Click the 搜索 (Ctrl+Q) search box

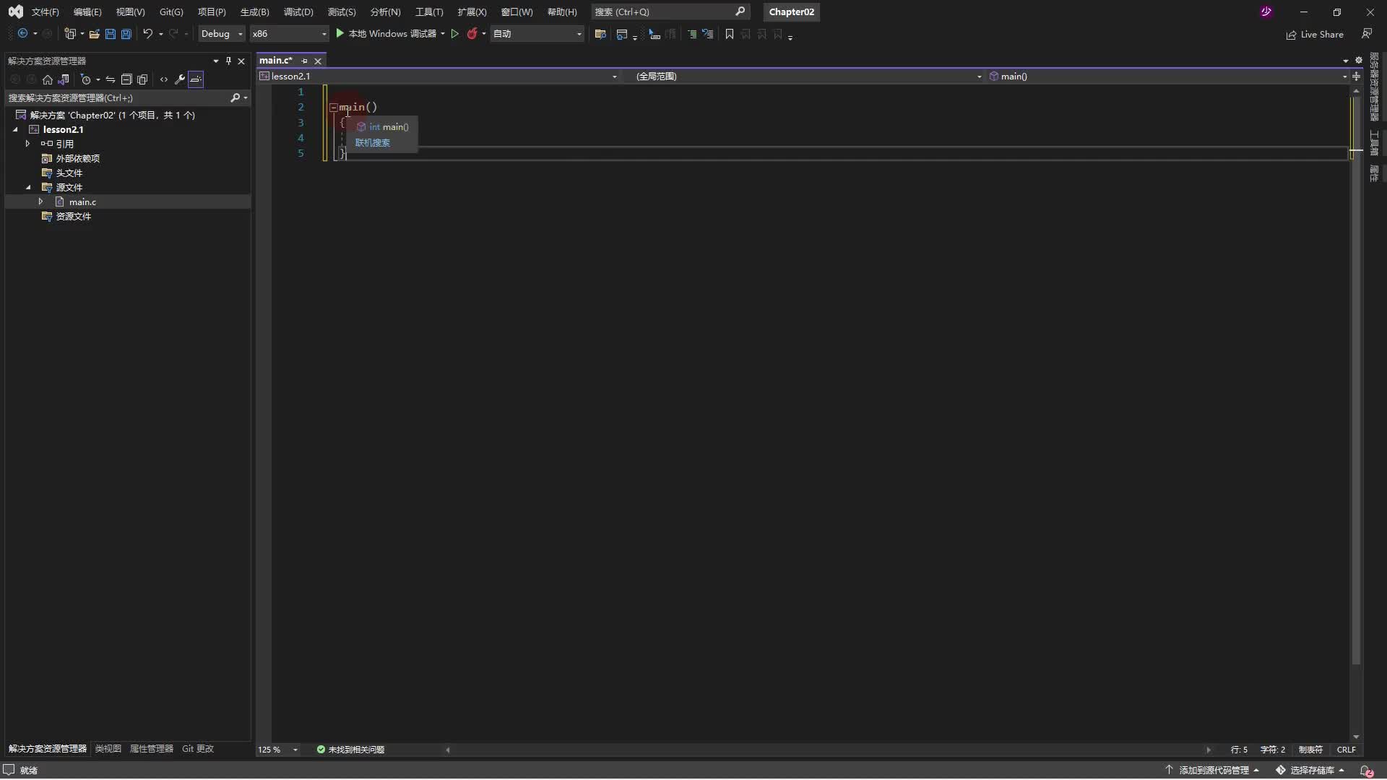(x=670, y=12)
